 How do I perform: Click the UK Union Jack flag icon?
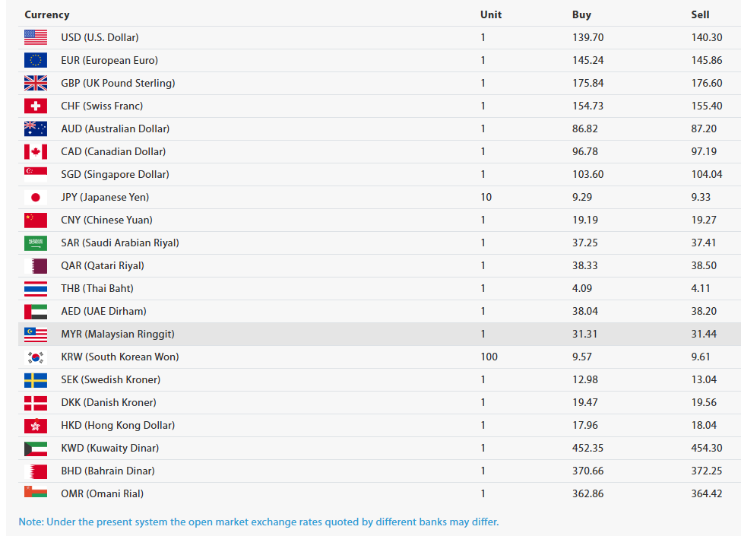[36, 83]
